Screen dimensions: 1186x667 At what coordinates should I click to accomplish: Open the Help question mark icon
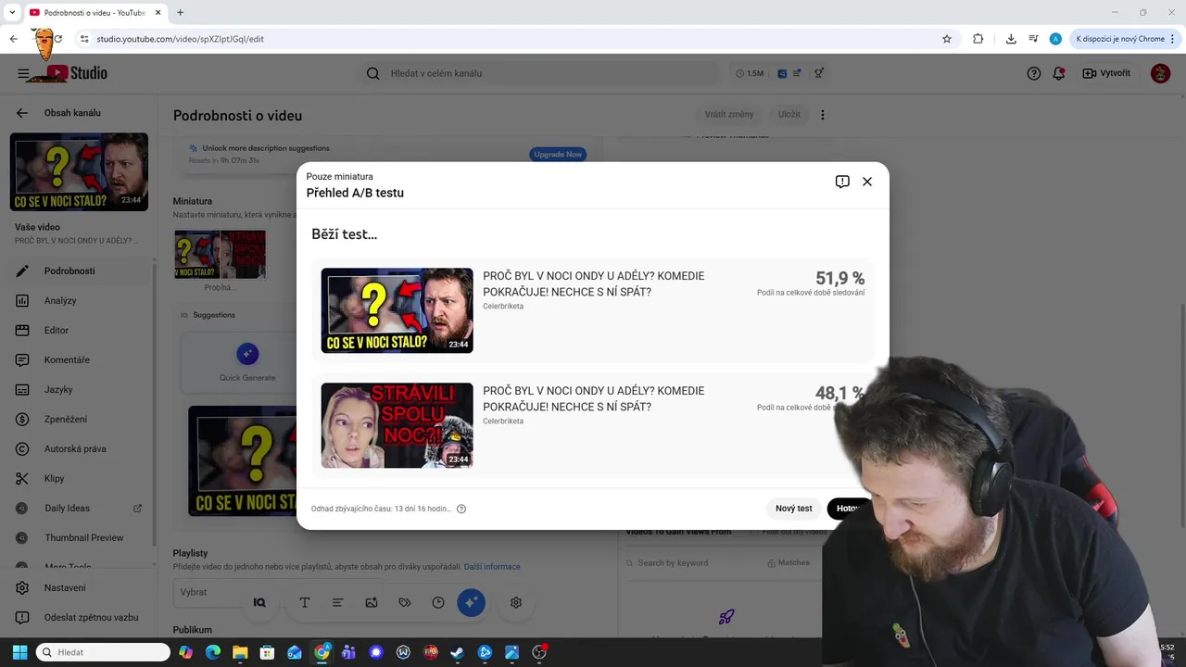[x=1034, y=73]
